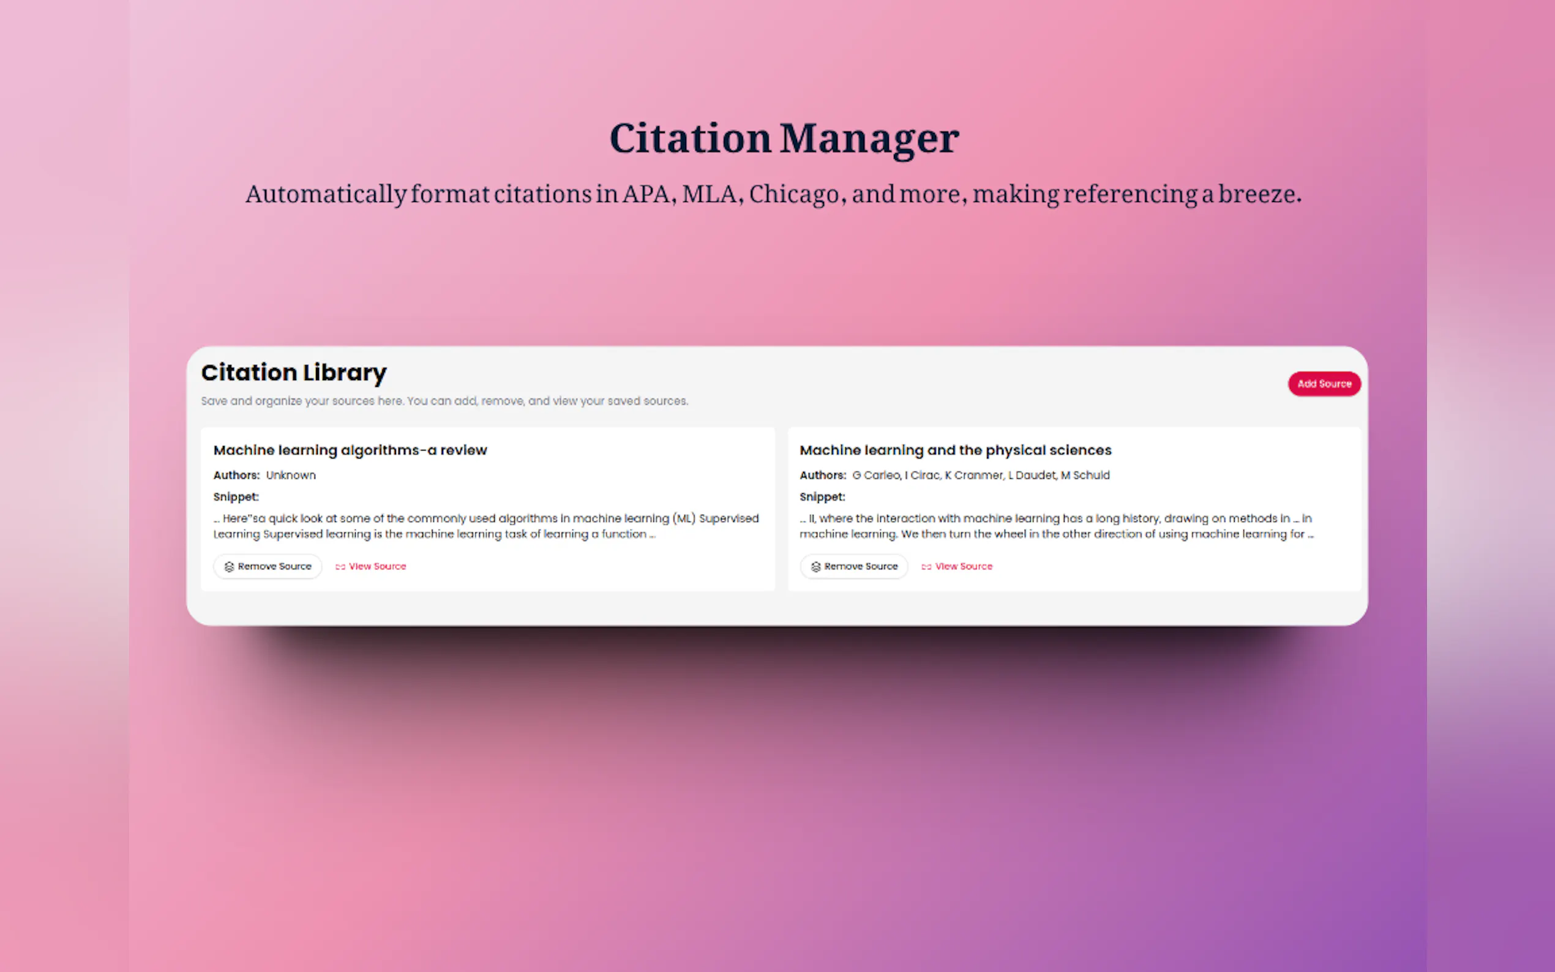Click the title 'Machine learning algorithms-a review'
1555x972 pixels.
tap(350, 450)
